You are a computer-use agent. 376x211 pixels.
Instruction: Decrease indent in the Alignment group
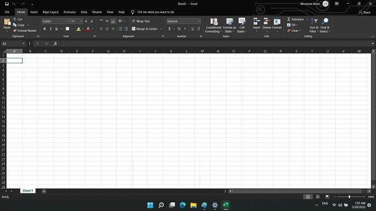click(120, 29)
